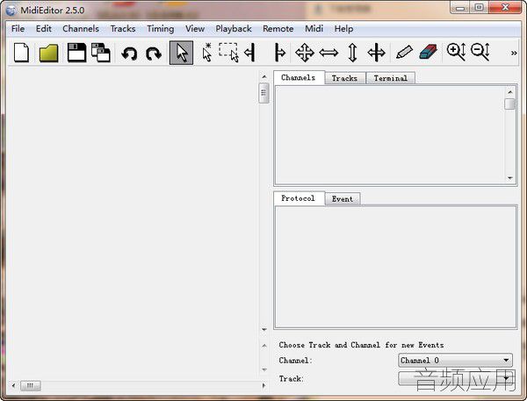This screenshot has height=401, width=527.
Task: Open the View menu
Action: [195, 29]
